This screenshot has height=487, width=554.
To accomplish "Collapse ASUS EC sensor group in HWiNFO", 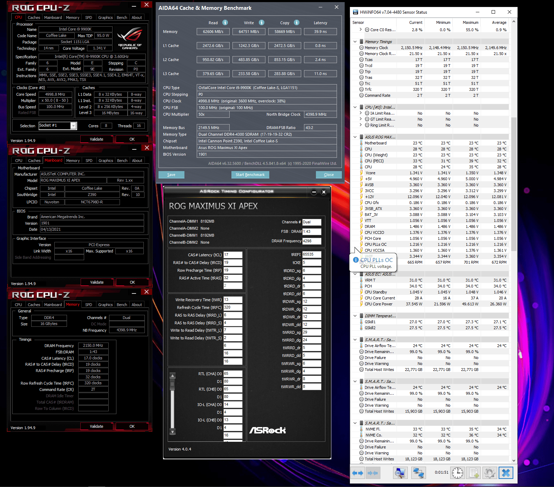I will pyautogui.click(x=355, y=274).
